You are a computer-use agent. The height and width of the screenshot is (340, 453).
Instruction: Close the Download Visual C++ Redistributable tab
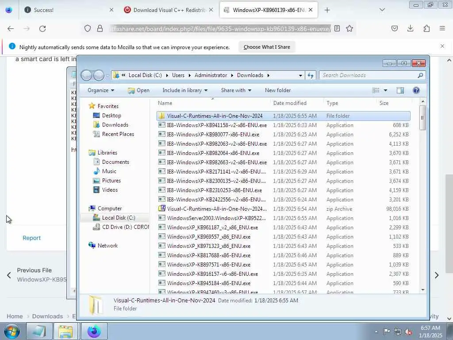[x=211, y=10]
